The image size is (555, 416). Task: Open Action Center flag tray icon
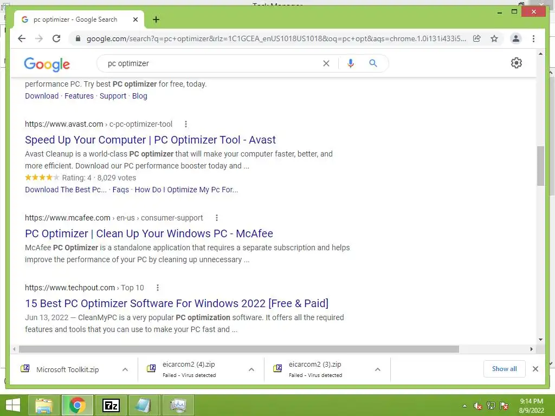[x=504, y=406]
